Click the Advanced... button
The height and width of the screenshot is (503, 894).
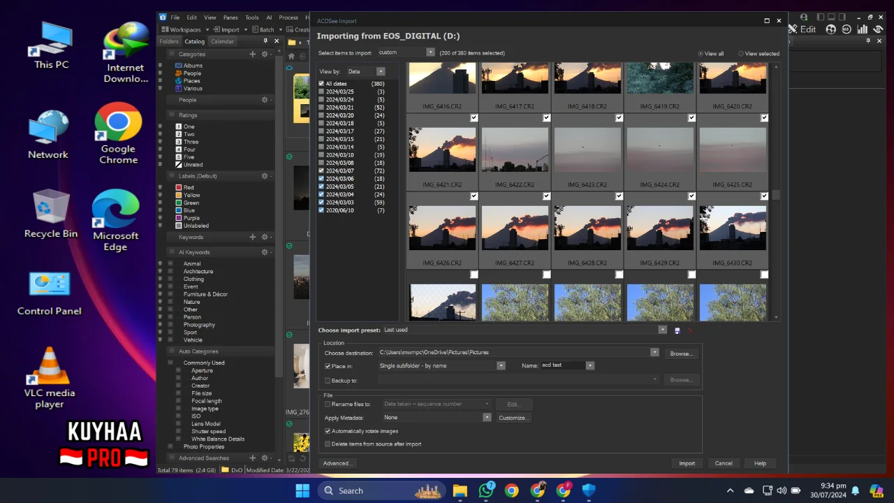pos(338,463)
